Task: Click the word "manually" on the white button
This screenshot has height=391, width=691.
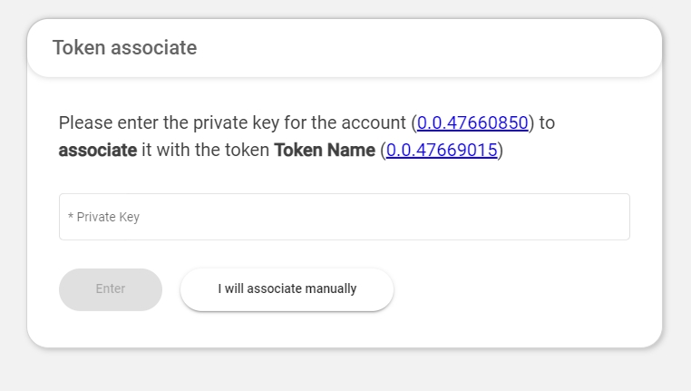Action: click(x=329, y=289)
